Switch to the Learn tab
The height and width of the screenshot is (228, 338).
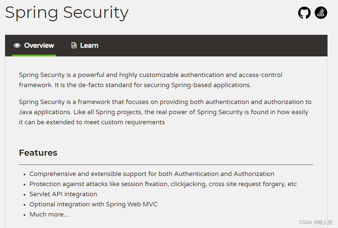click(x=84, y=45)
